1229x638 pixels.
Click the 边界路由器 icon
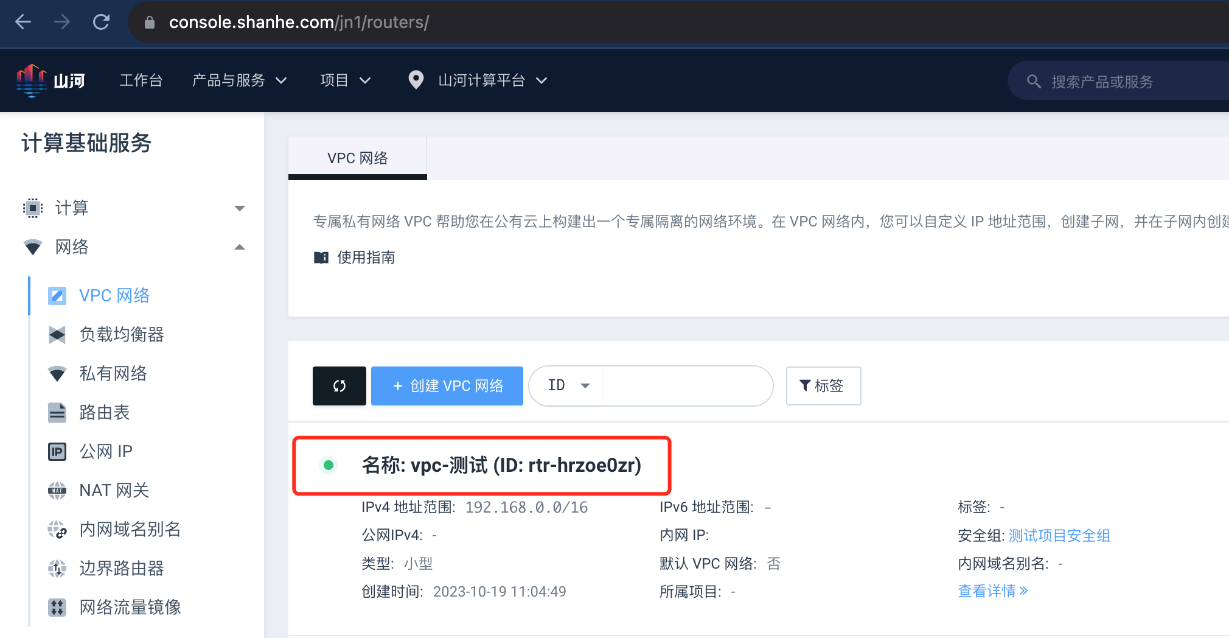click(57, 569)
